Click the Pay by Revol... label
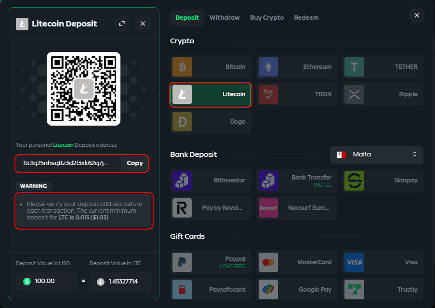 tap(222, 208)
